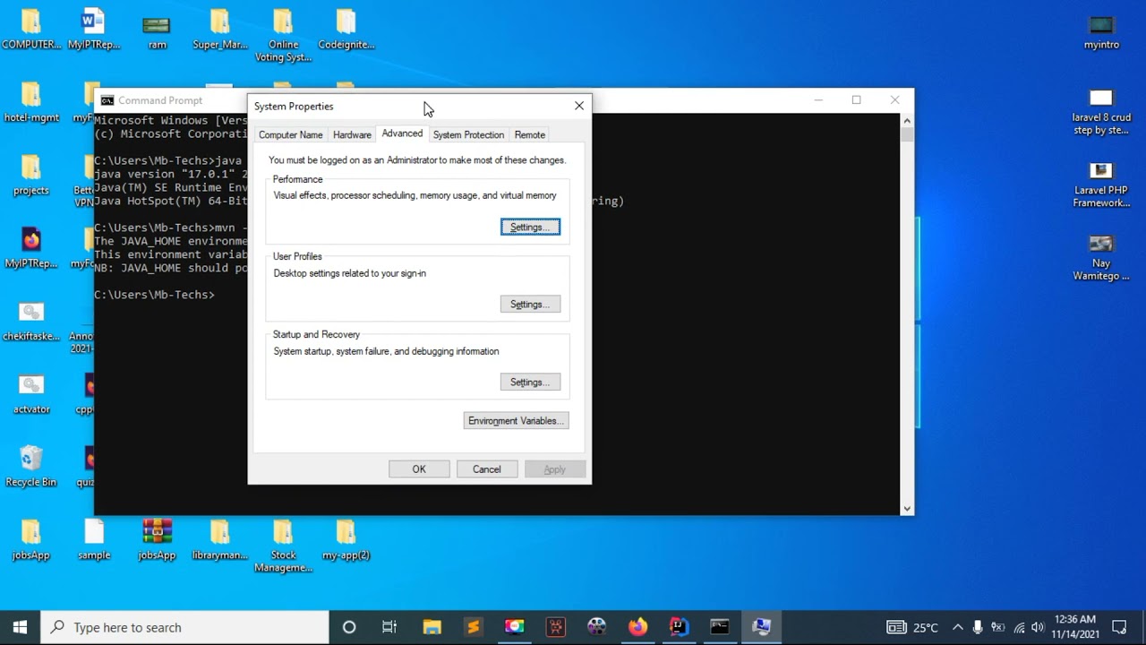Select the chekiftaske desktop icon
Image resolution: width=1146 pixels, height=645 pixels.
(x=31, y=321)
